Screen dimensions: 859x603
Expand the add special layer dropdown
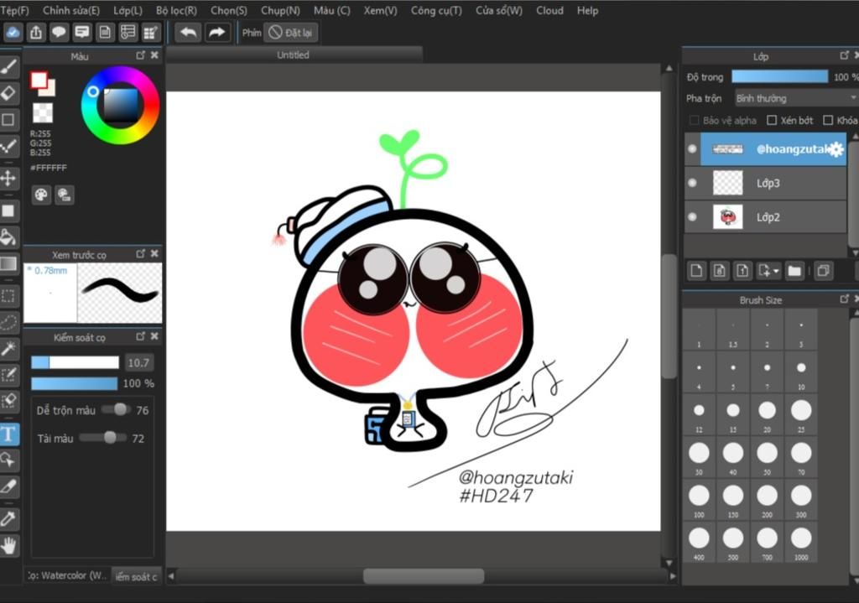(x=768, y=271)
